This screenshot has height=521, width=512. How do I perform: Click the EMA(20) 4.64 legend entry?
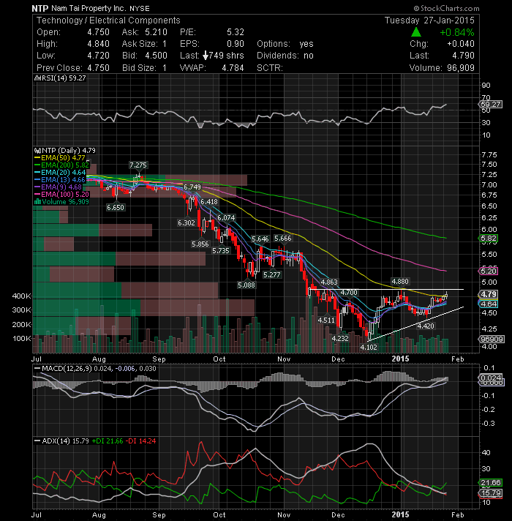(x=60, y=173)
